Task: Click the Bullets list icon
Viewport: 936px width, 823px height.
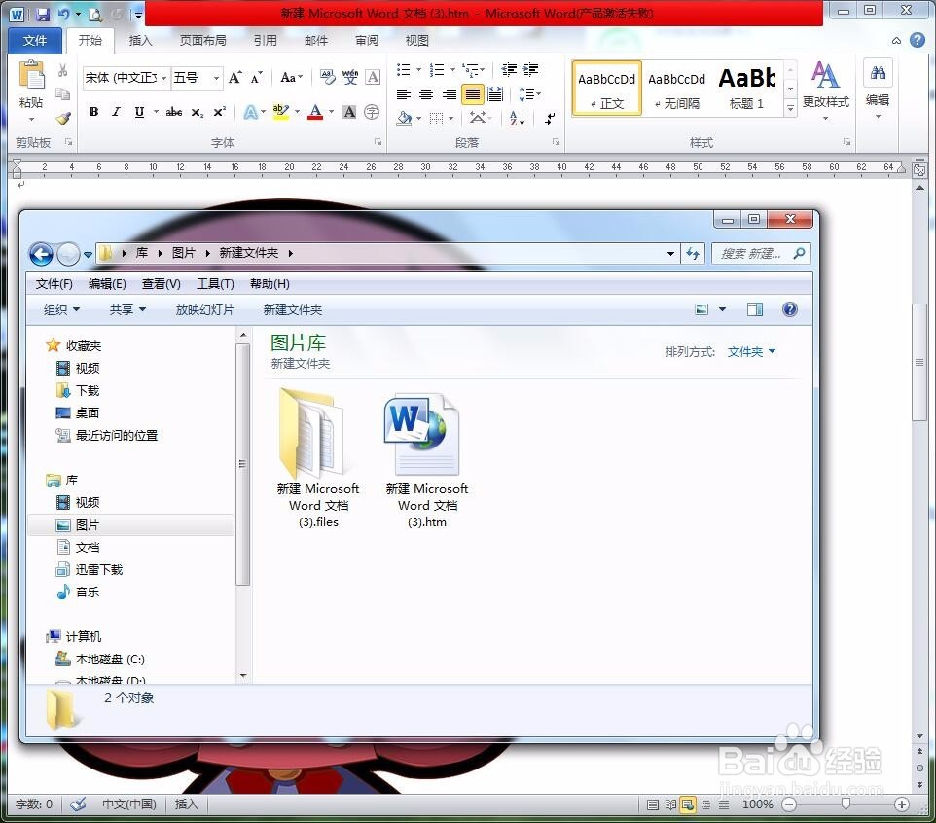Action: pyautogui.click(x=404, y=70)
